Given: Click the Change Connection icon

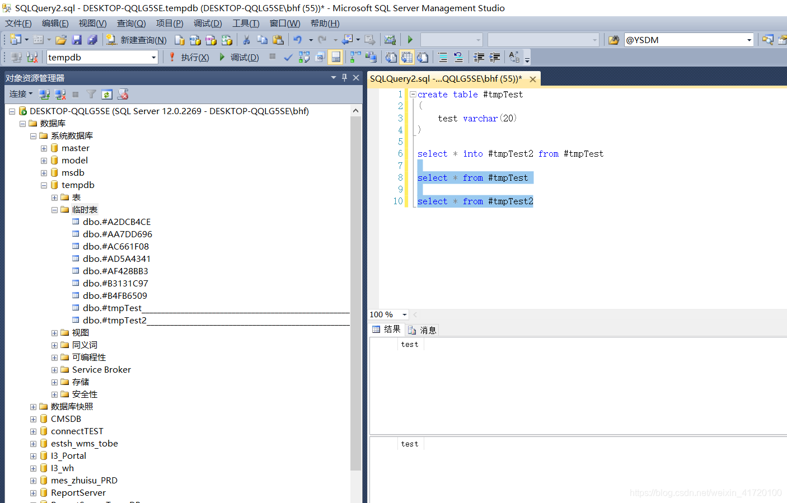Looking at the screenshot, I should tap(32, 57).
